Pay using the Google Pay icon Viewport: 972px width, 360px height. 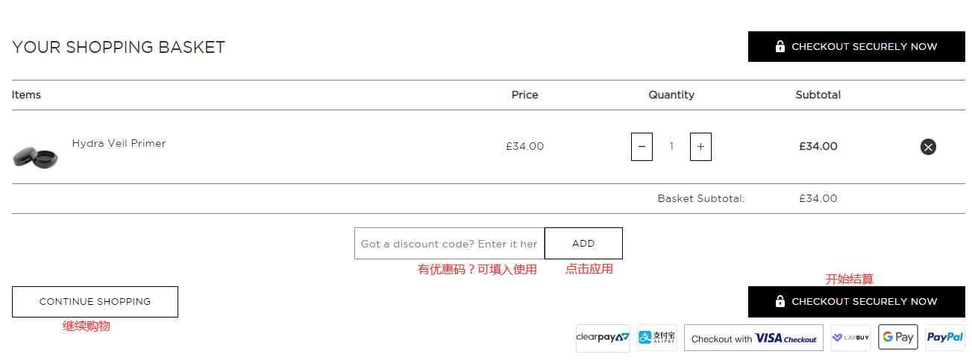(897, 338)
